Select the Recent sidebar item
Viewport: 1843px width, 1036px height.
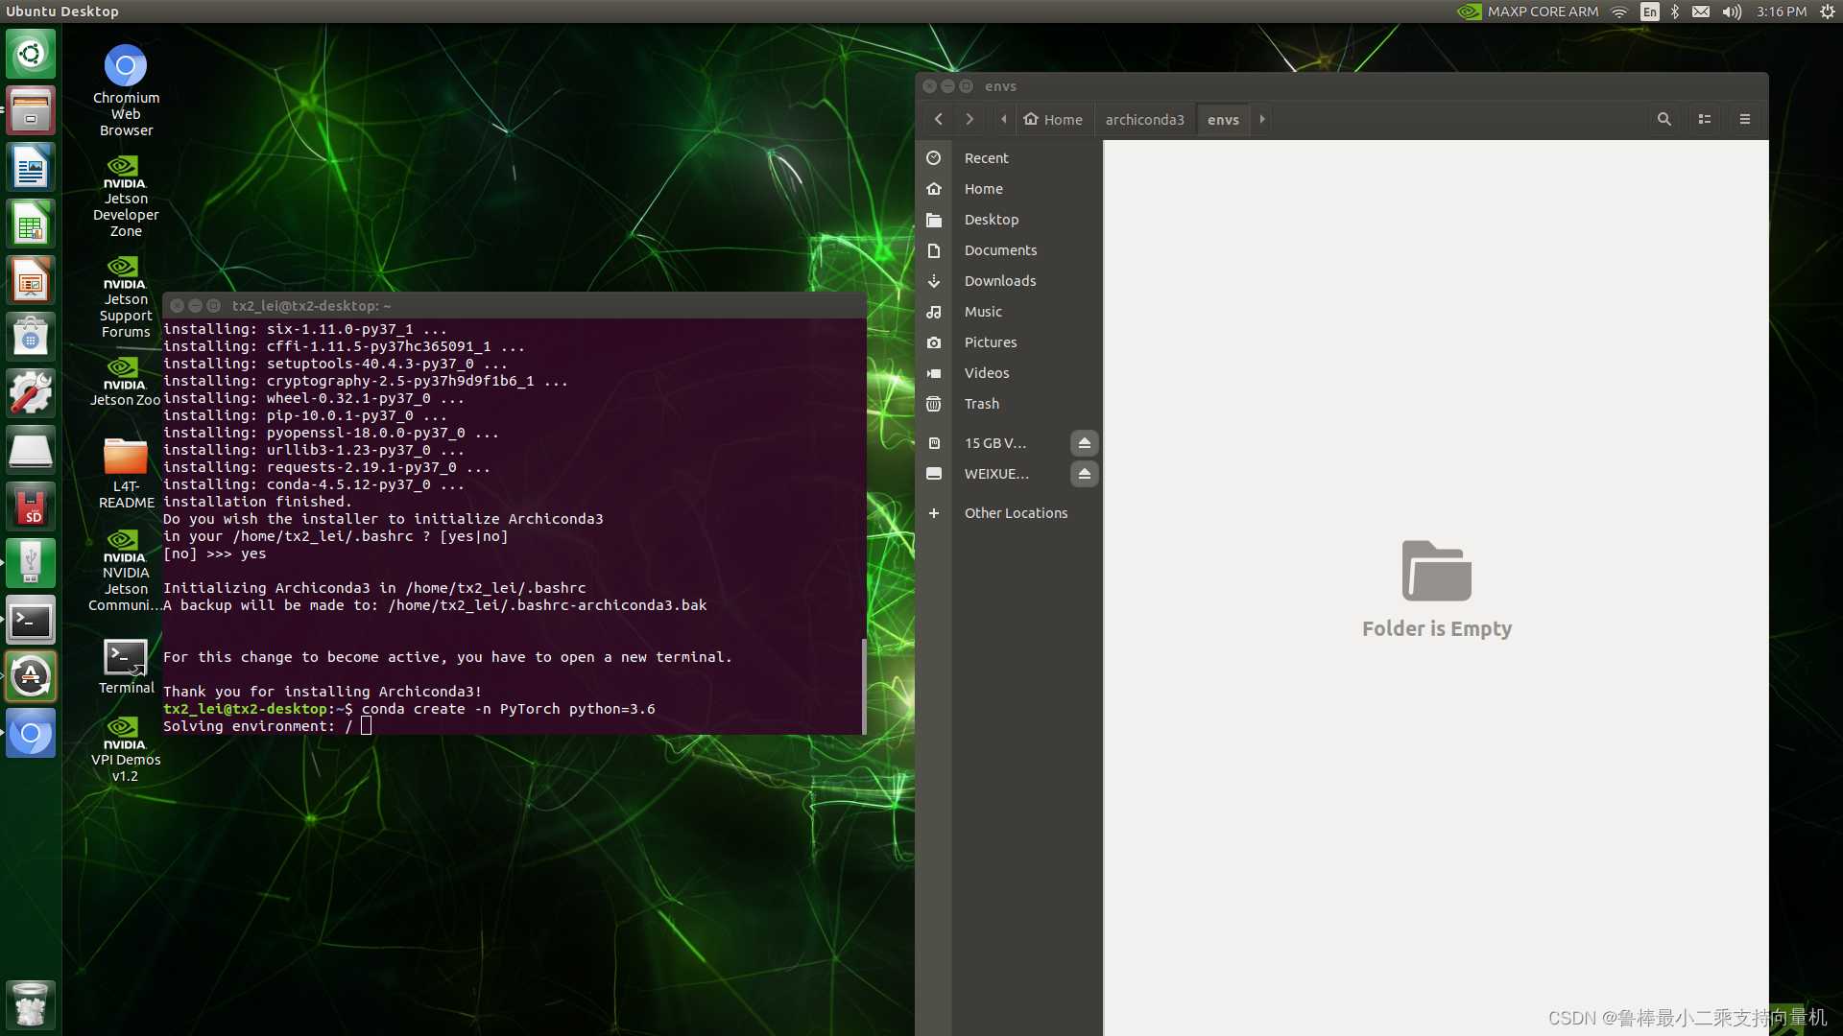986,157
